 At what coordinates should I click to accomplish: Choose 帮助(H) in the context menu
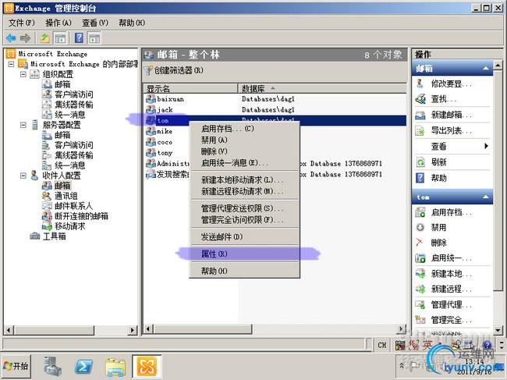point(244,271)
